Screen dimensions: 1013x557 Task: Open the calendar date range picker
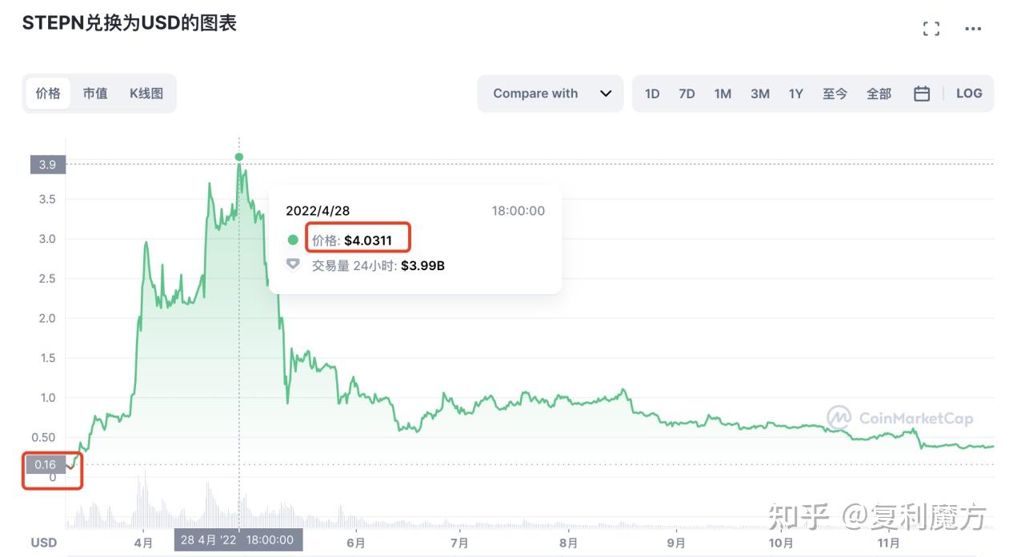922,93
